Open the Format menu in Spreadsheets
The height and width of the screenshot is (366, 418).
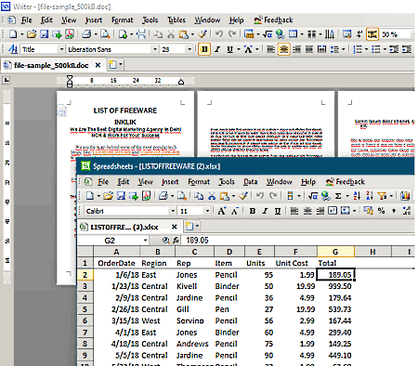coord(199,182)
